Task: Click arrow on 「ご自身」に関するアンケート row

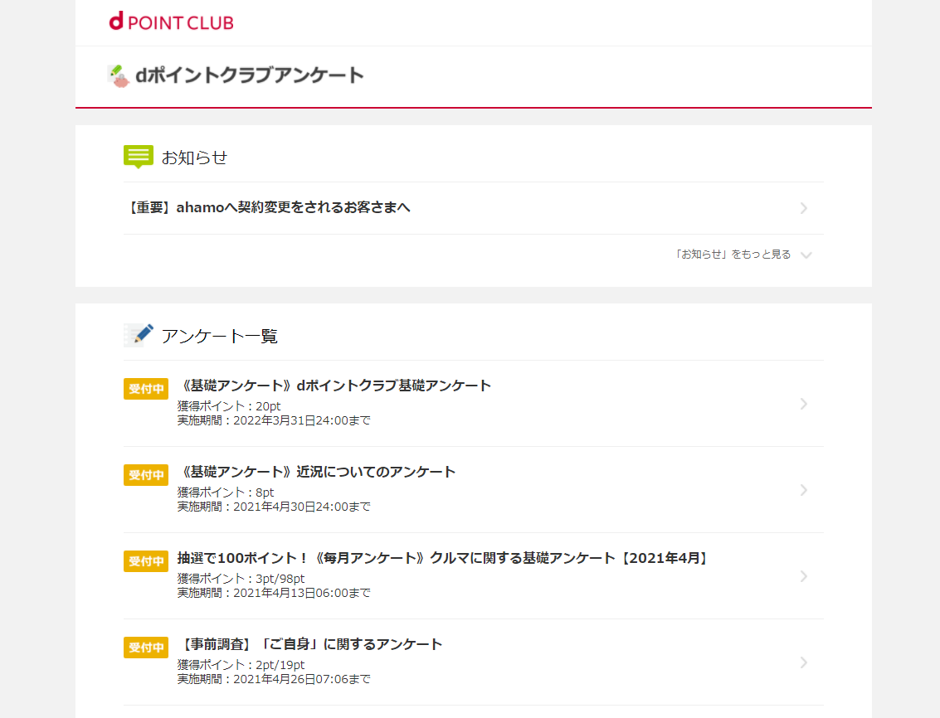Action: [804, 662]
